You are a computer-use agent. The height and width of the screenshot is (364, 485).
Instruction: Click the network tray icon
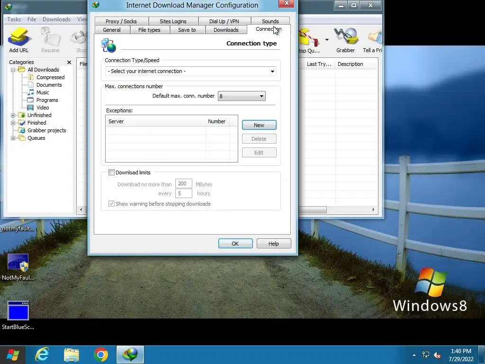pyautogui.click(x=426, y=355)
